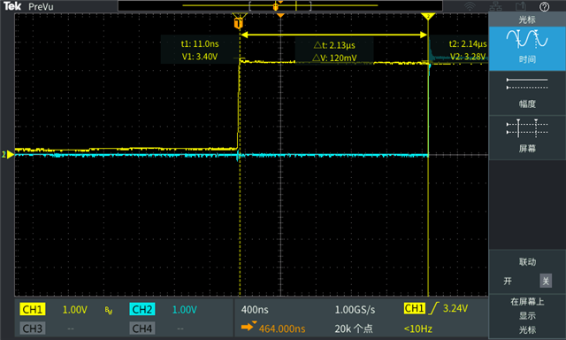The width and height of the screenshot is (566, 340).
Task: Click the 在屏幕上显示光标 button
Action: 527,316
